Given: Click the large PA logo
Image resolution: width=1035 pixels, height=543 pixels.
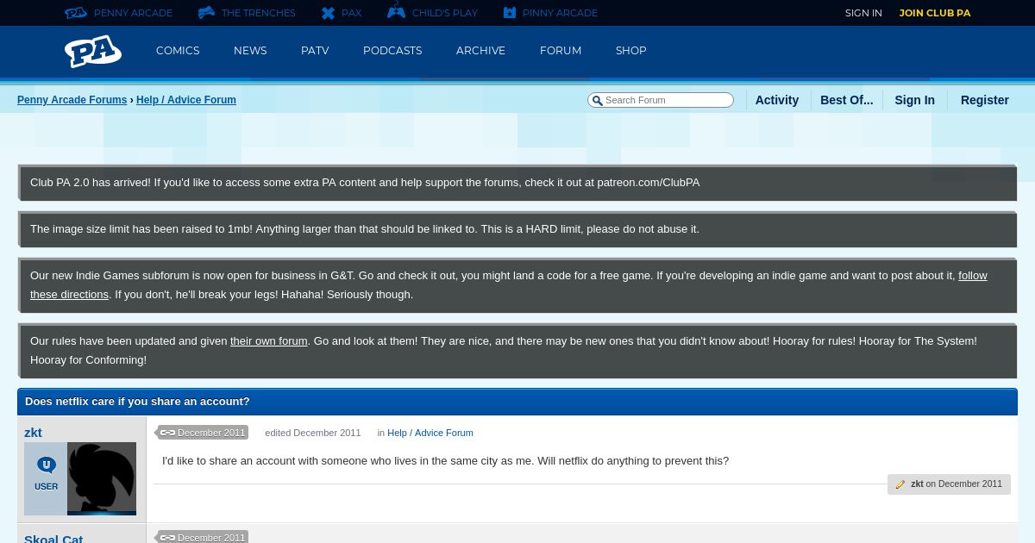Looking at the screenshot, I should click(93, 52).
